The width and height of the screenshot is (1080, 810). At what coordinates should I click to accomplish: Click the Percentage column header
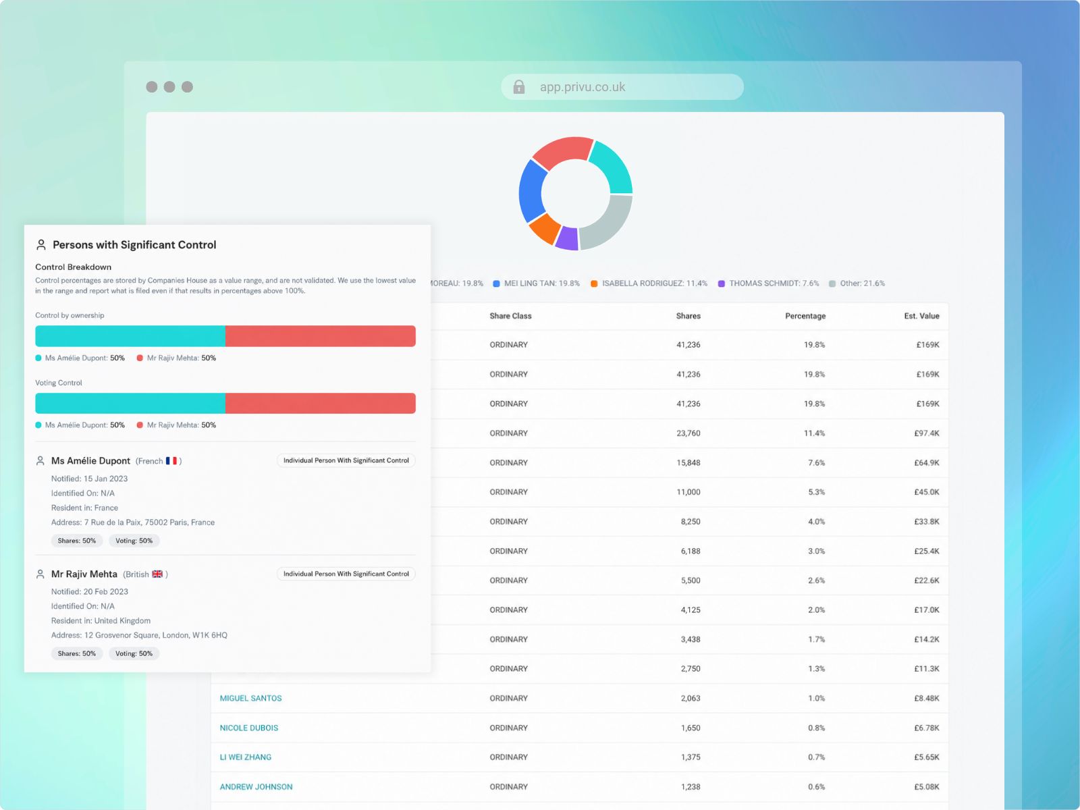(x=805, y=316)
